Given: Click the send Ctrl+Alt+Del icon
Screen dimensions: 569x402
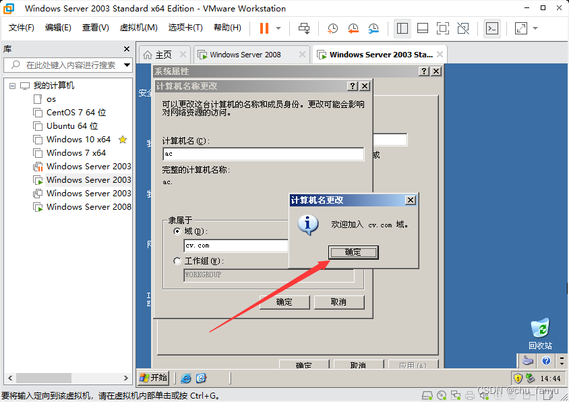Looking at the screenshot, I should pyautogui.click(x=304, y=28).
